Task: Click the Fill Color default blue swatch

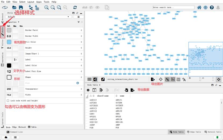Action: 9,42
